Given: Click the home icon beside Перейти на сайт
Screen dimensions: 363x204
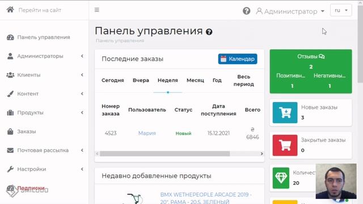Looking at the screenshot, I should pos(10,10).
